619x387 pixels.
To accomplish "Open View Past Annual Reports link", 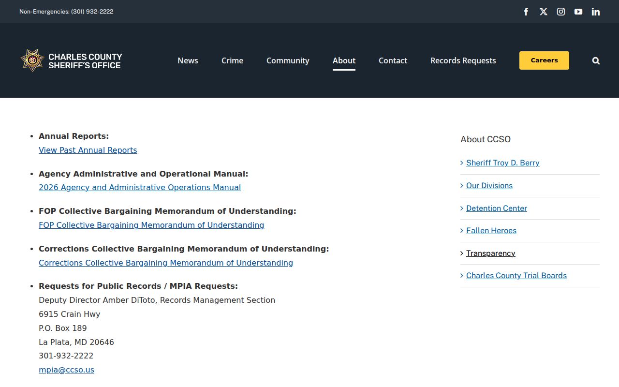I will (x=88, y=150).
